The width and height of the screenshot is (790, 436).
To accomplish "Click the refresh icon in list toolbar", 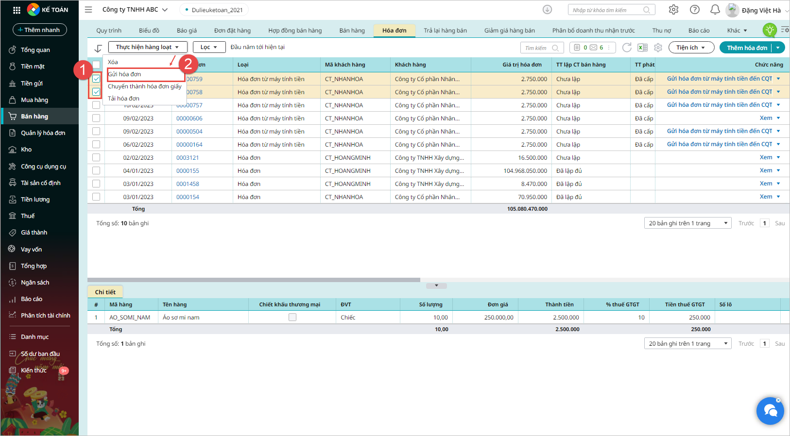I will click(x=627, y=48).
